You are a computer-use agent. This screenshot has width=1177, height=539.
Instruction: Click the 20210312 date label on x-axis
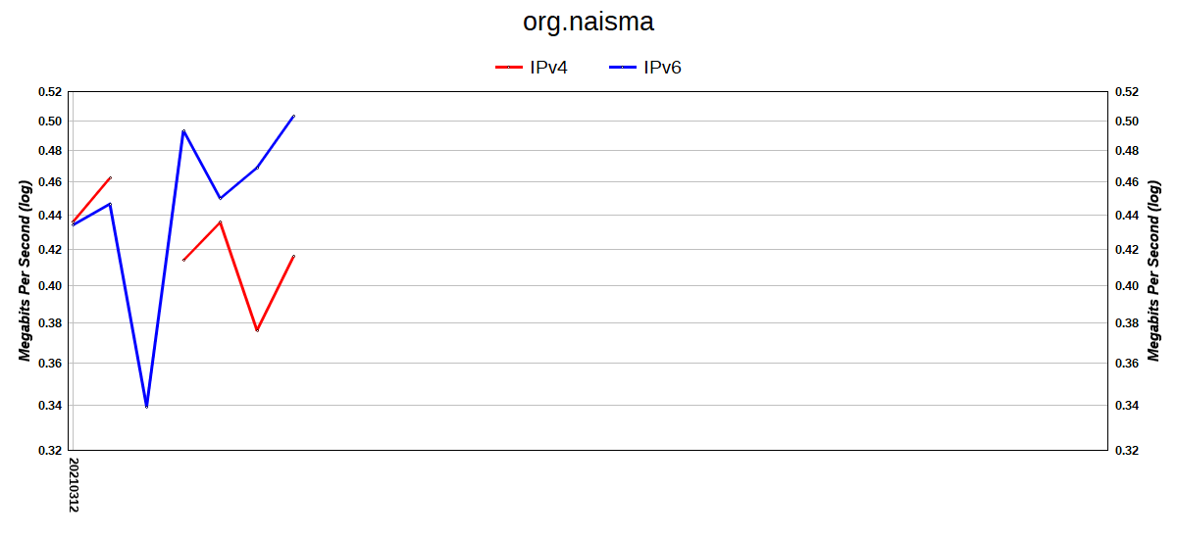[x=75, y=483]
